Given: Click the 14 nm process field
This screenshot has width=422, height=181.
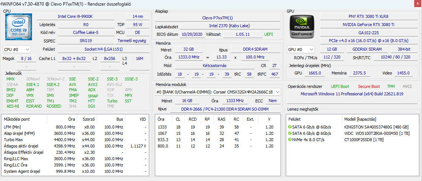Looking at the screenshot, I should (x=138, y=16).
